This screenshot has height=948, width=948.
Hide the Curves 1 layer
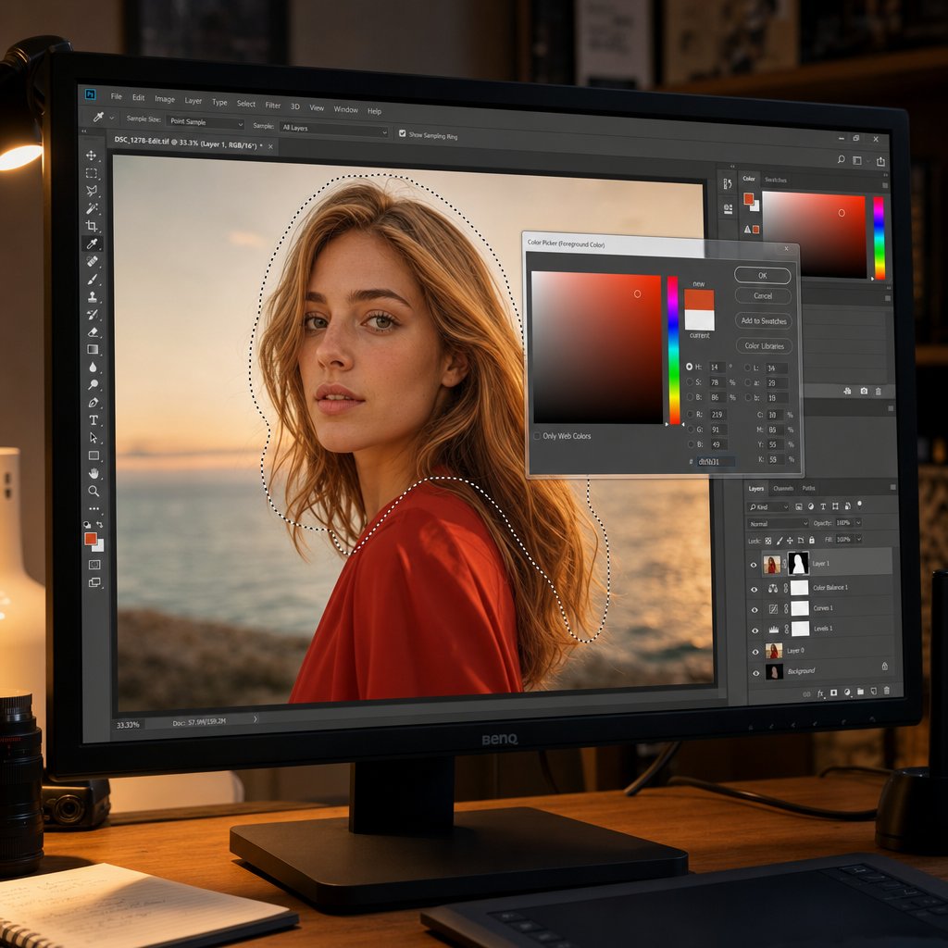[755, 610]
